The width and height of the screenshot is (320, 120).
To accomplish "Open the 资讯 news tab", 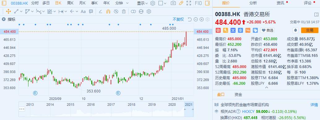I will pos(280,3).
